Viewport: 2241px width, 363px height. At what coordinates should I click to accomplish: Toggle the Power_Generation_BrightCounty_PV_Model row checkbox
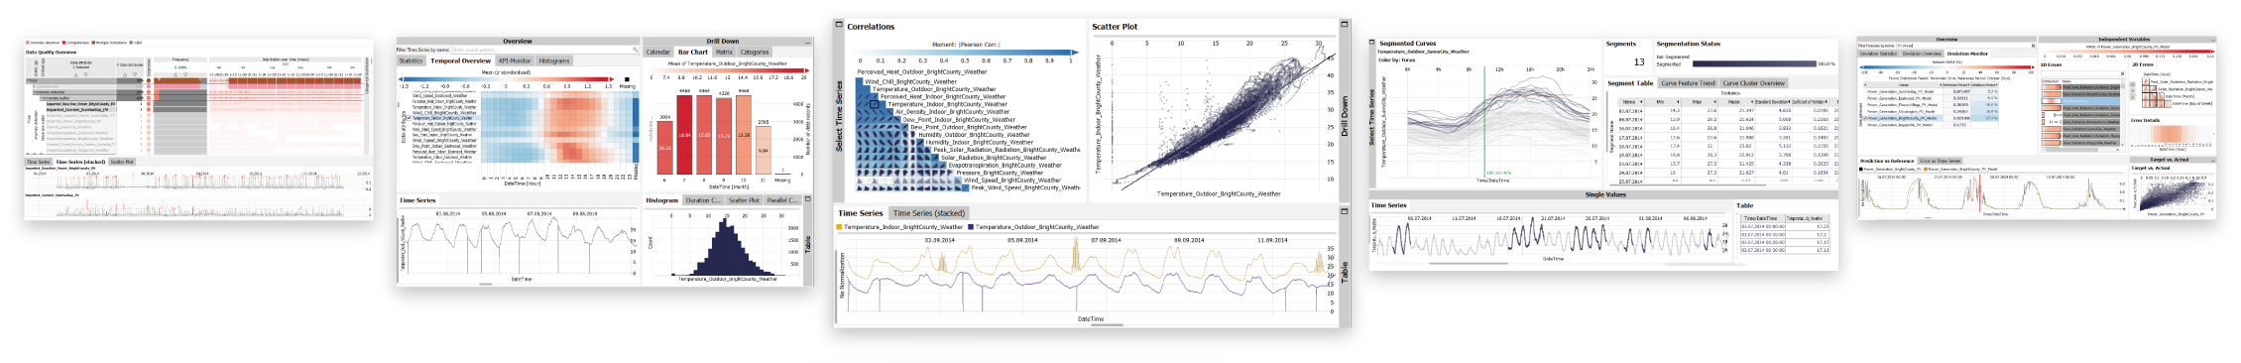[x=1864, y=118]
